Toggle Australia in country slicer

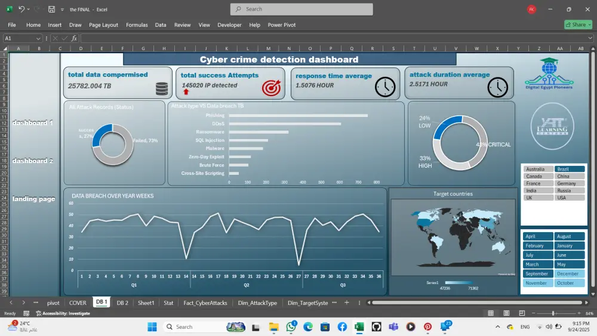(x=538, y=169)
